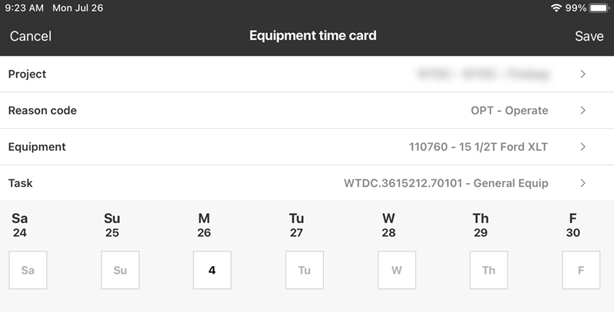Viewport: 614px width, 312px height.
Task: Expand Task selection chevron
Action: click(x=583, y=183)
